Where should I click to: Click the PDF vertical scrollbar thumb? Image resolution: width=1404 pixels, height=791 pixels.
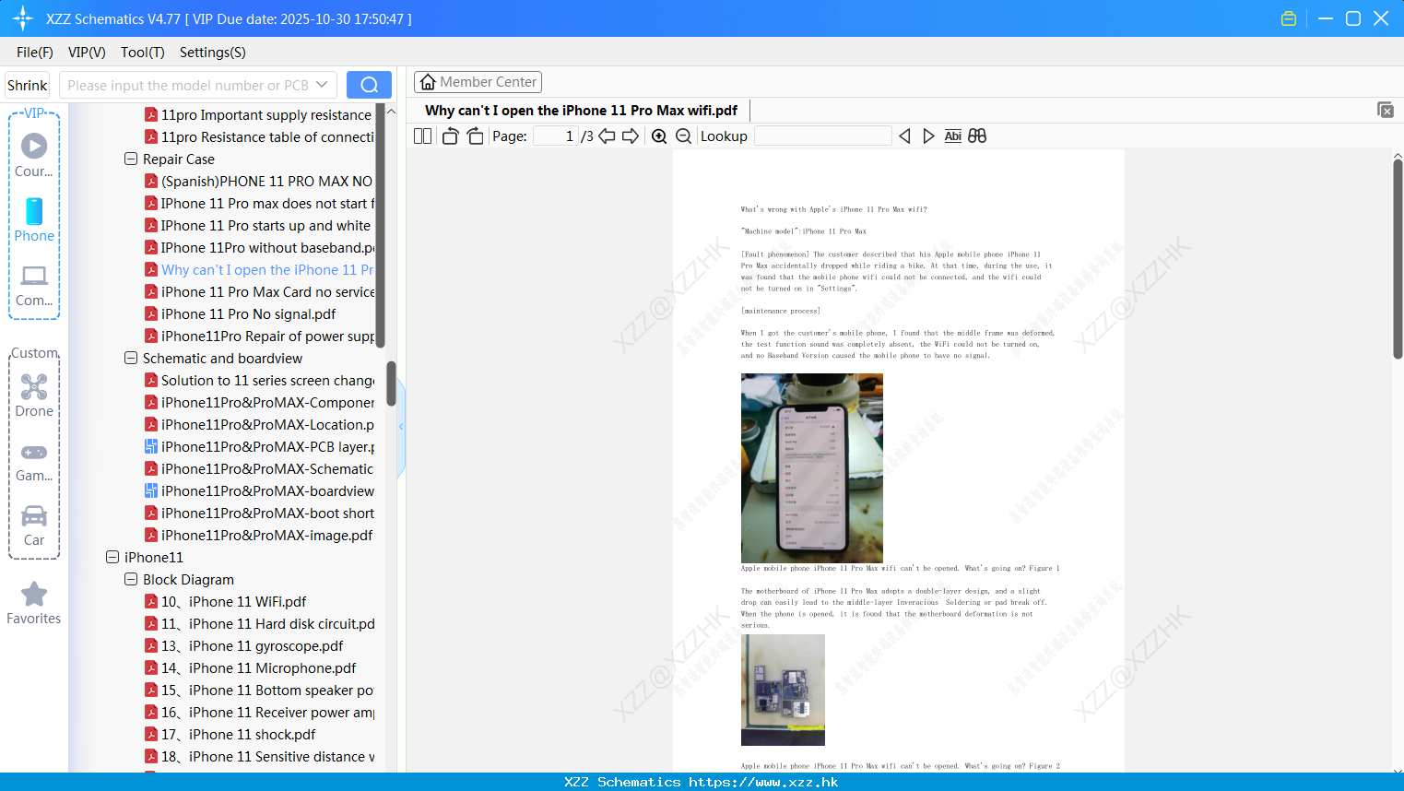1398,259
